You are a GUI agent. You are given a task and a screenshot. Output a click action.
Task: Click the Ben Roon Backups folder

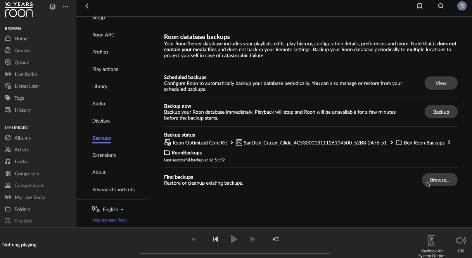click(x=420, y=142)
